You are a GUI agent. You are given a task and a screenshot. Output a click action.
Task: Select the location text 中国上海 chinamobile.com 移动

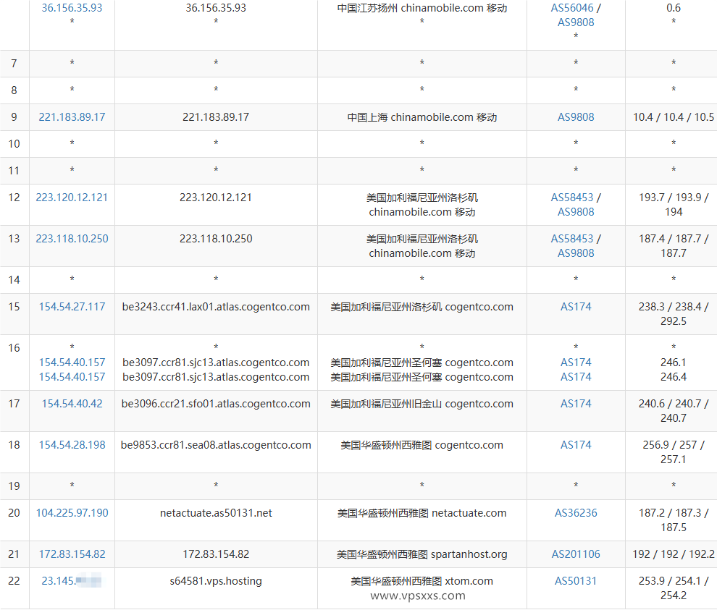(422, 117)
